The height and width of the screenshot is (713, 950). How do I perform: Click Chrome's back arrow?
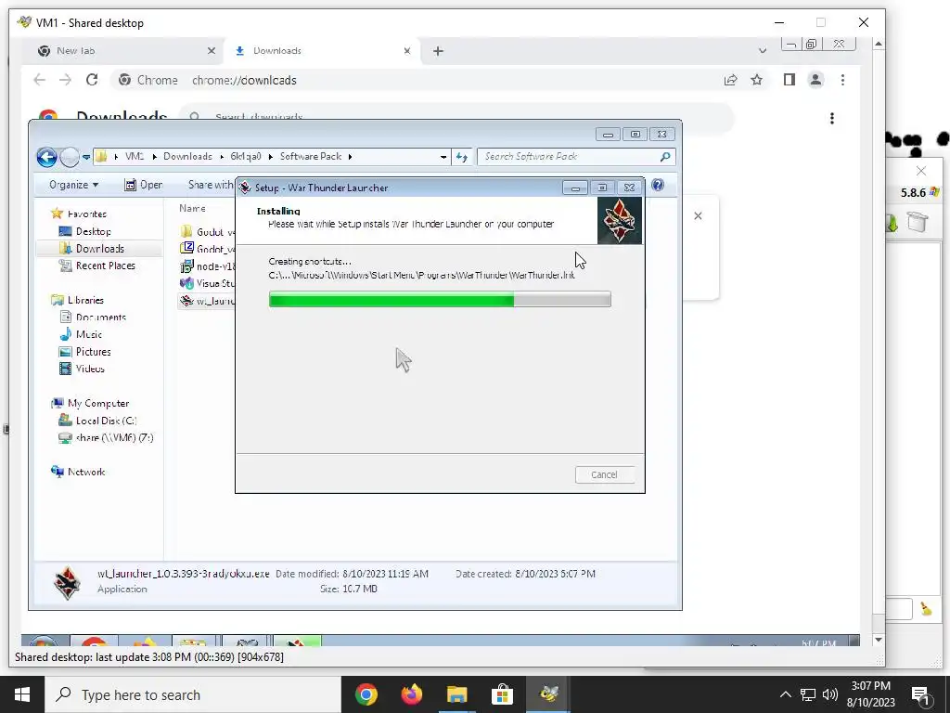point(39,80)
